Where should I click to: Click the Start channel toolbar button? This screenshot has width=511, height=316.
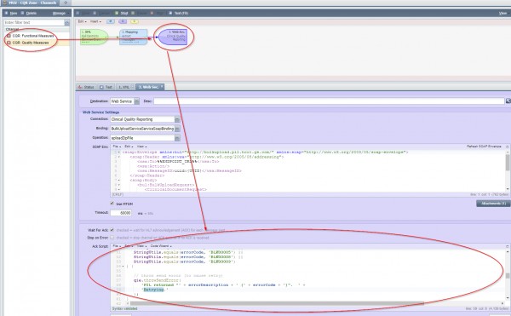tap(122, 13)
